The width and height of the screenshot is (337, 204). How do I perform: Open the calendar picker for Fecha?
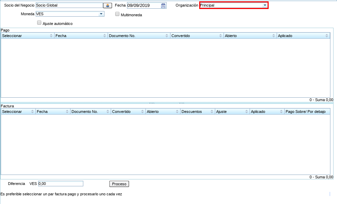pyautogui.click(x=163, y=6)
